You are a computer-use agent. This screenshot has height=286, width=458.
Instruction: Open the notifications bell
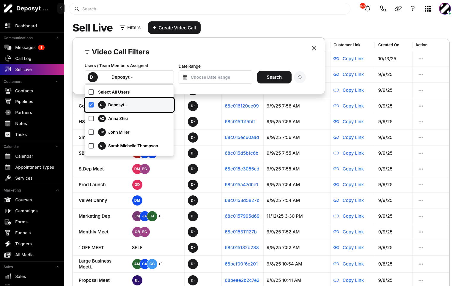(x=368, y=9)
